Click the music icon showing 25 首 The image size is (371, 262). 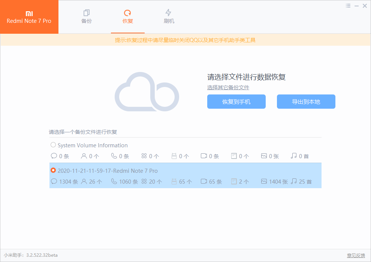[x=294, y=181]
